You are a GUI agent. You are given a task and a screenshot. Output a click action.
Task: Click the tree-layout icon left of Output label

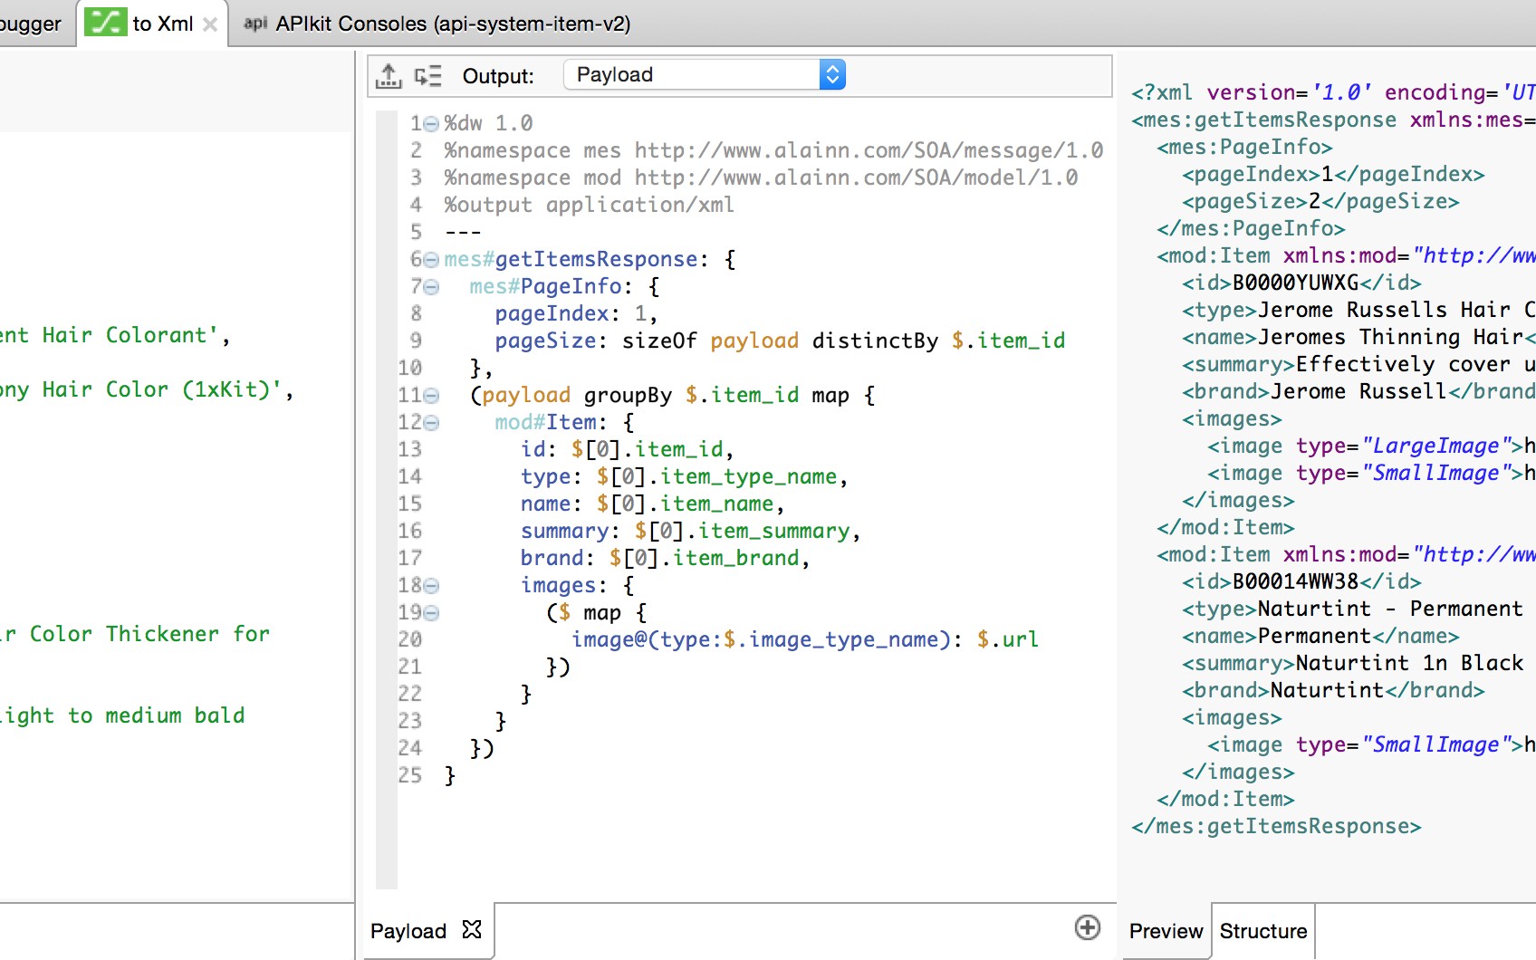click(x=427, y=76)
